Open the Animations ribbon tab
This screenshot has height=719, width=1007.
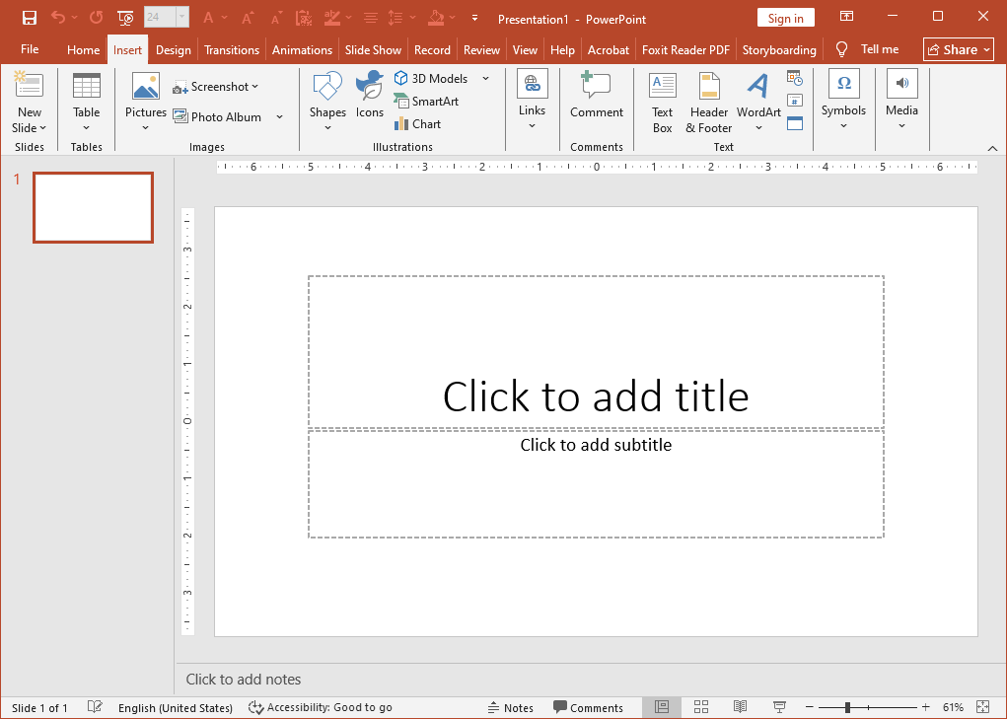(x=302, y=48)
